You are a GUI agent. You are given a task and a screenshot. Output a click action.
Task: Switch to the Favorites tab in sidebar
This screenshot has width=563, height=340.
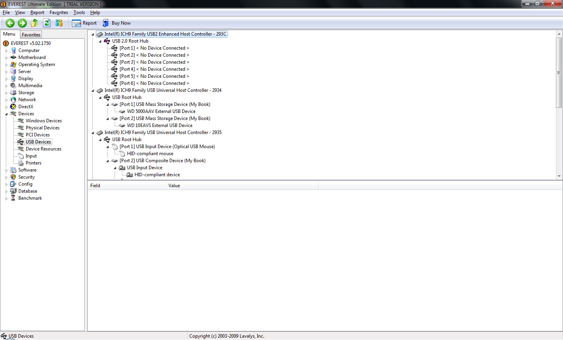(x=31, y=35)
